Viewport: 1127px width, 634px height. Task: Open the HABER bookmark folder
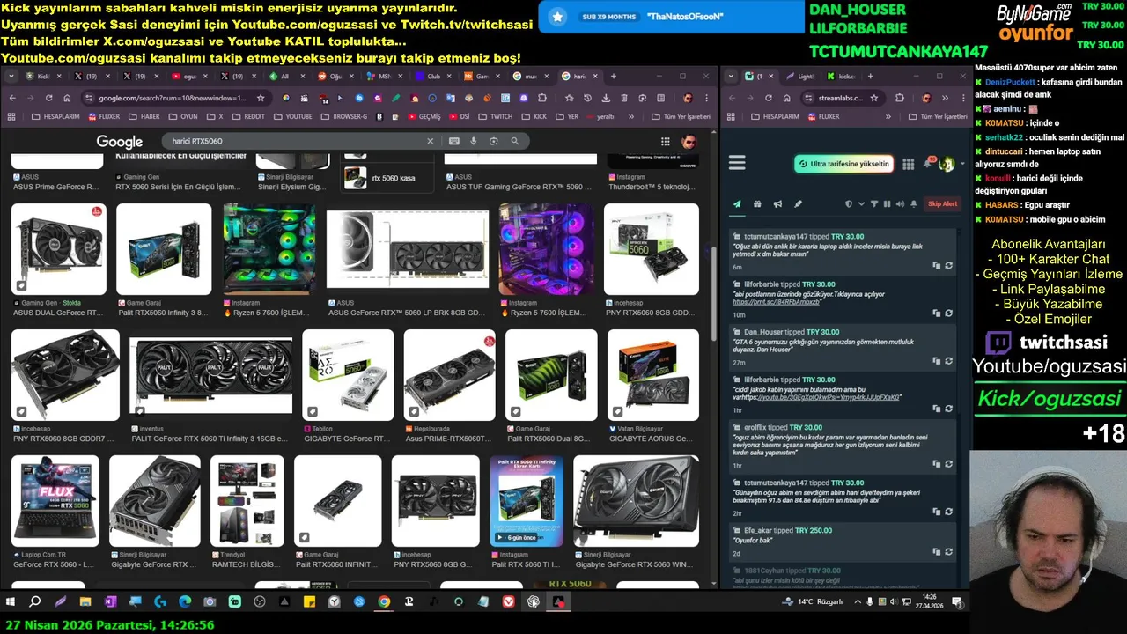[144, 116]
